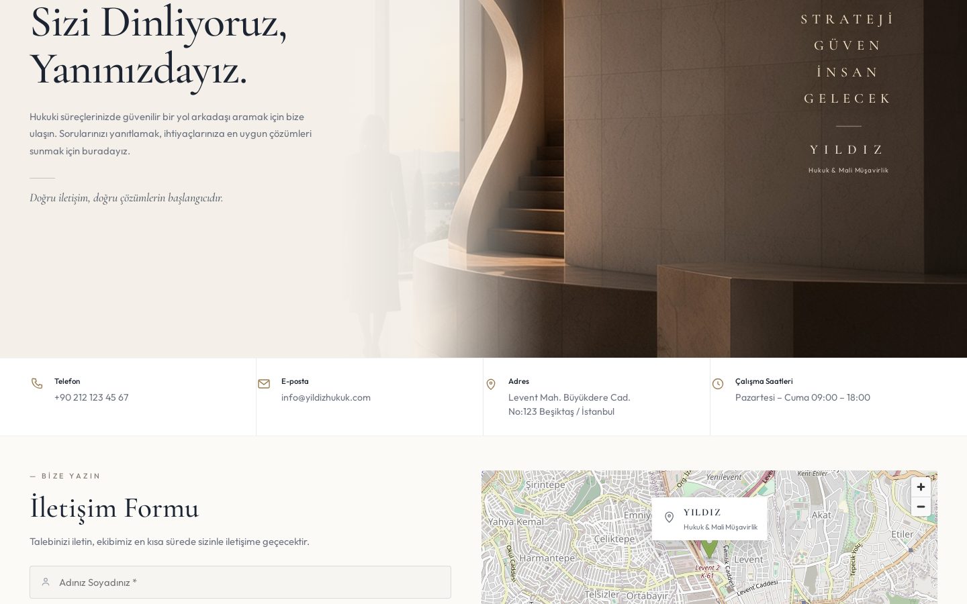Click the address location pin icon
967x604 pixels.
(x=491, y=384)
